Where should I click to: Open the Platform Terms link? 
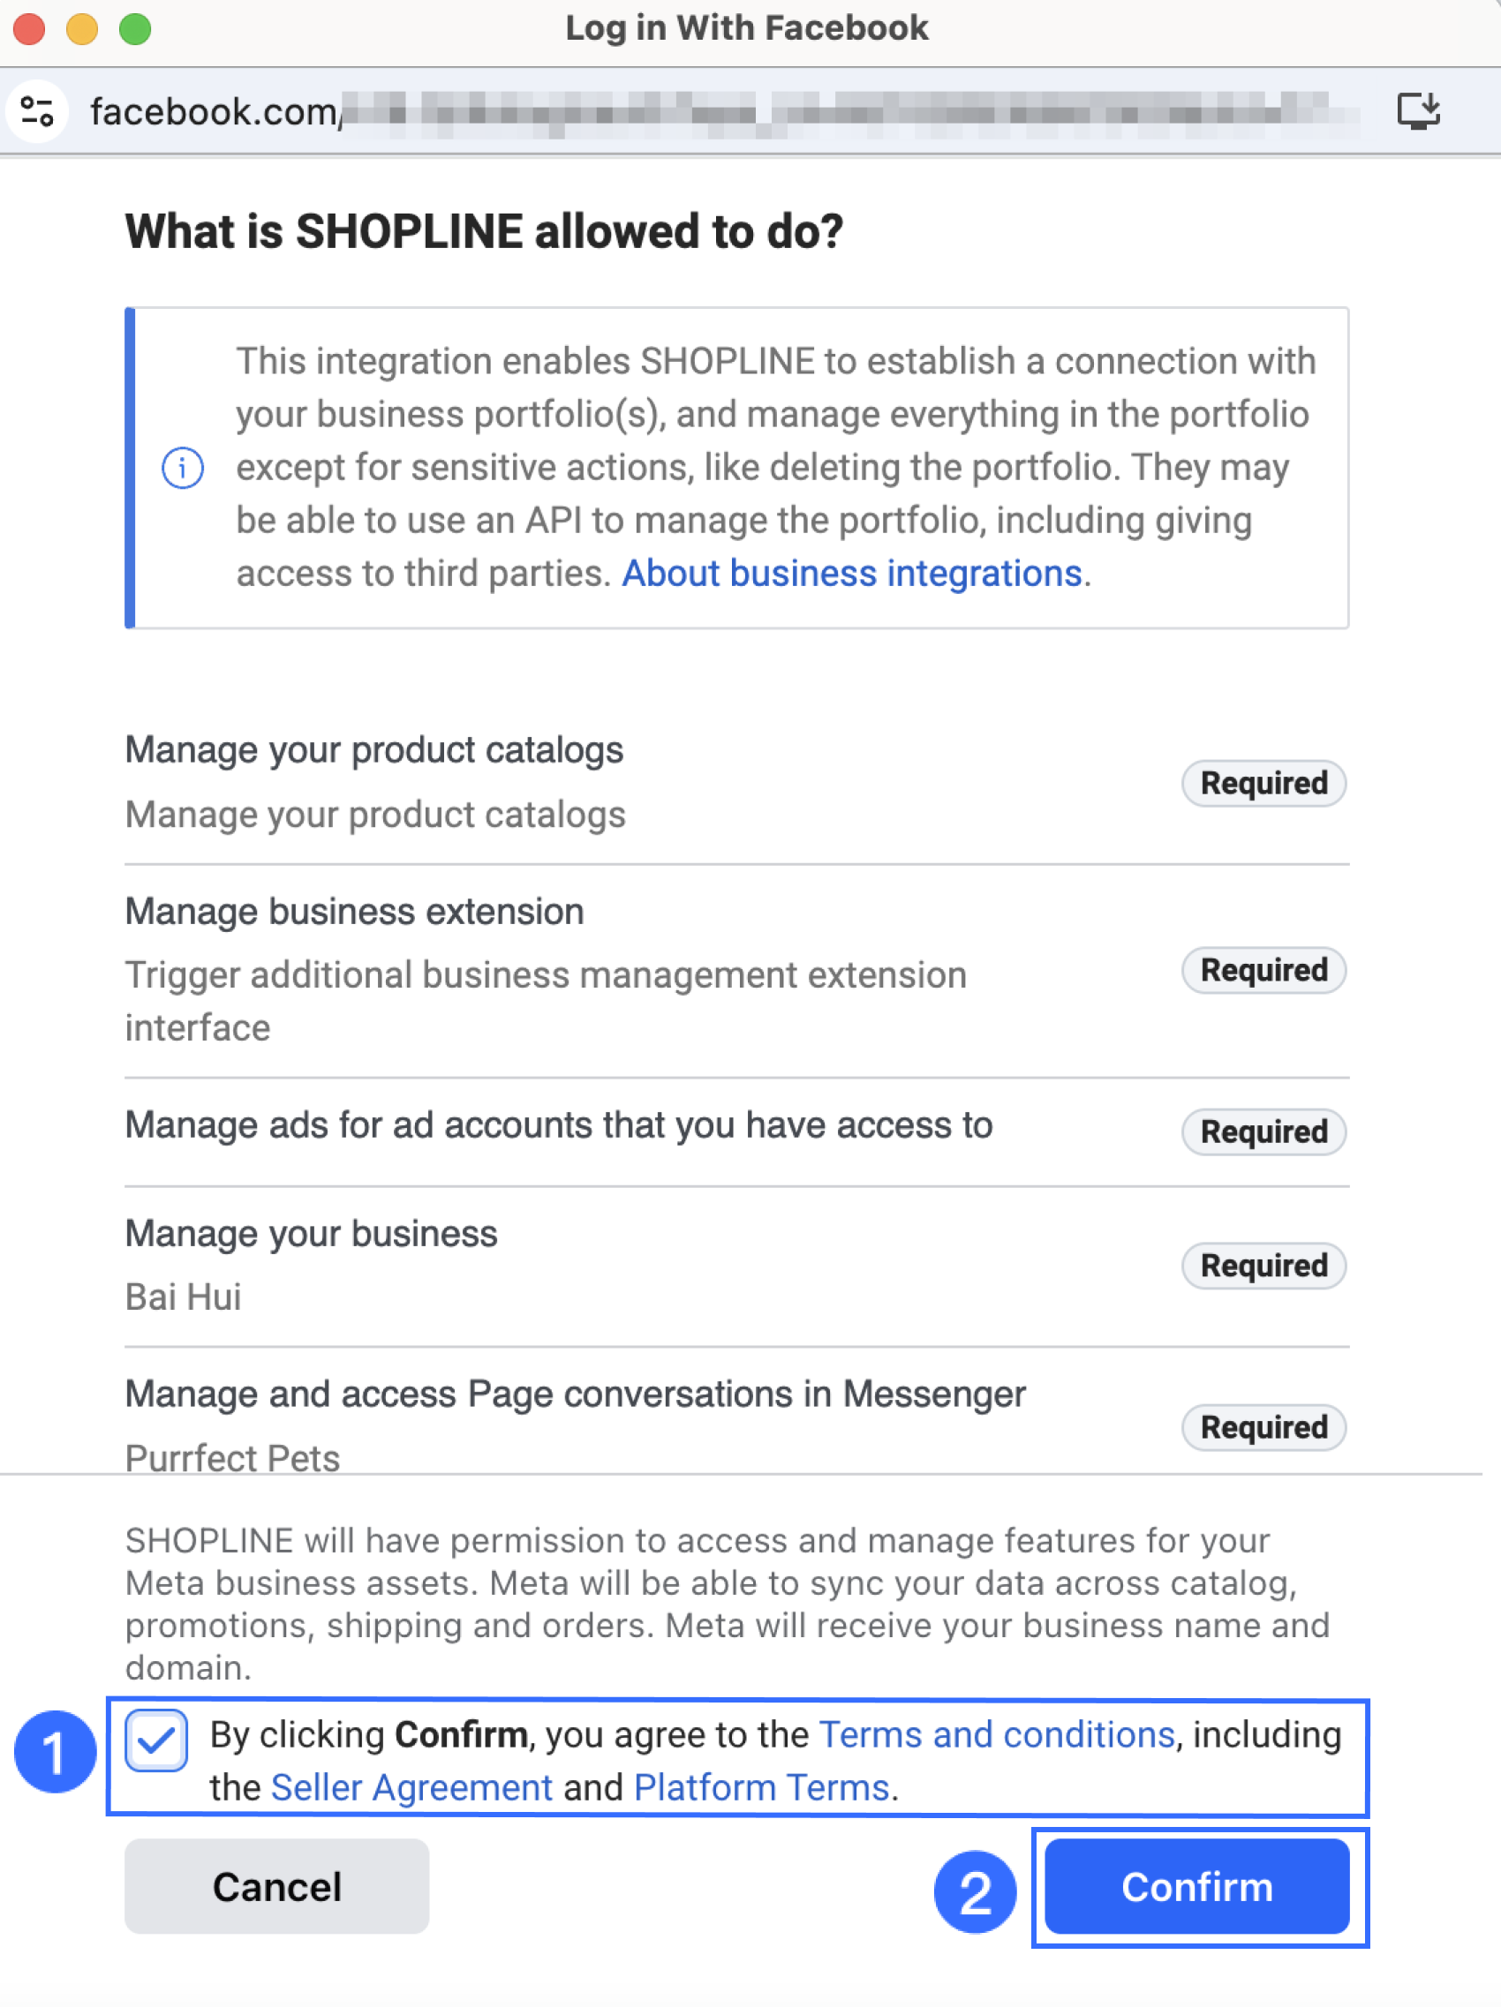coord(760,1786)
